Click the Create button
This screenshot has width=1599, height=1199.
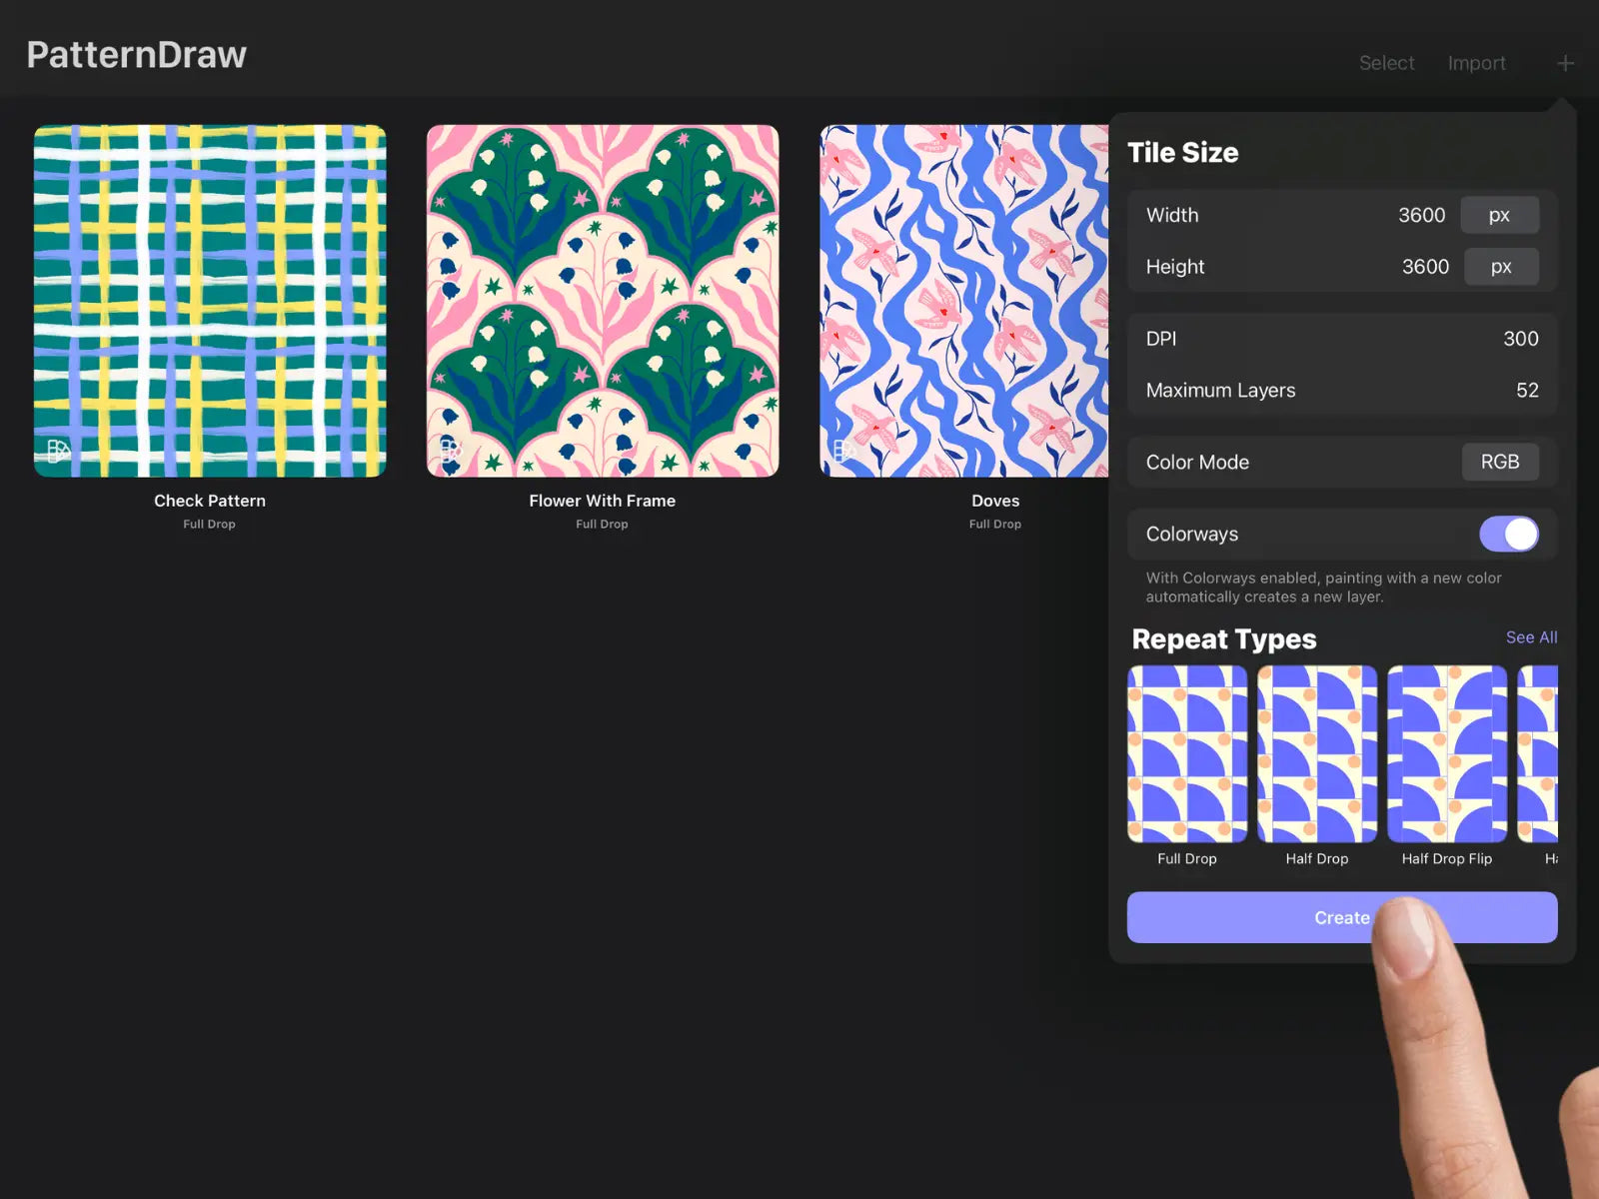click(1342, 917)
